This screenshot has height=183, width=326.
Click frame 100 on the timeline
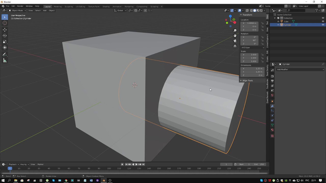[109, 169]
